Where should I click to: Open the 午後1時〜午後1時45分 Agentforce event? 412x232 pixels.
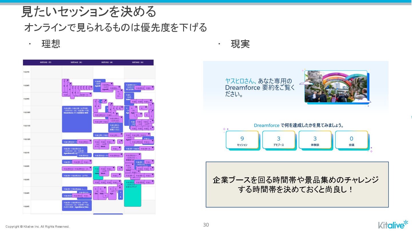point(74,151)
